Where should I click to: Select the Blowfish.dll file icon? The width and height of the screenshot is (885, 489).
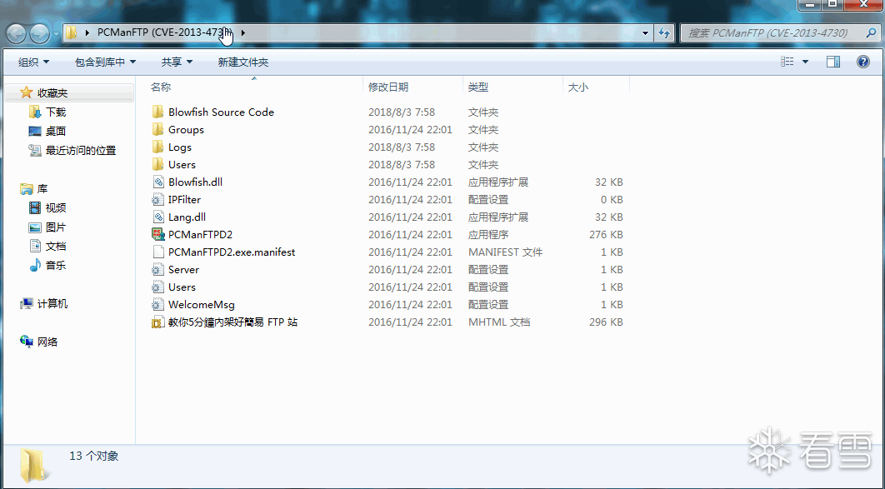(158, 182)
